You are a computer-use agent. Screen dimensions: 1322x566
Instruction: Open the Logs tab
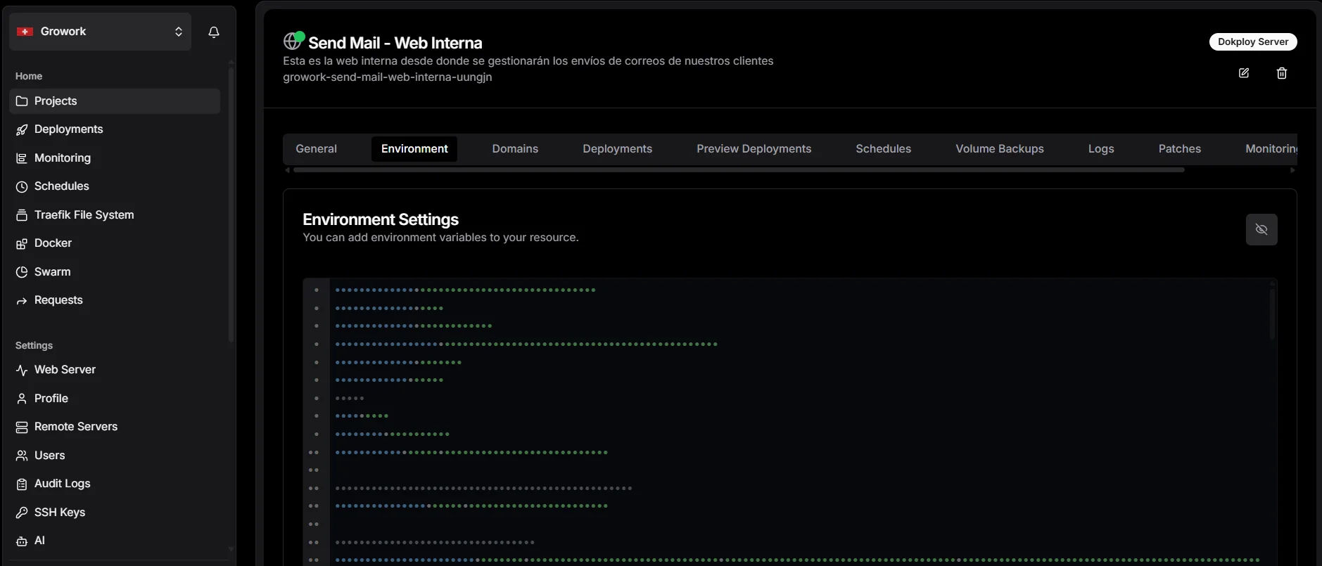(x=1101, y=149)
